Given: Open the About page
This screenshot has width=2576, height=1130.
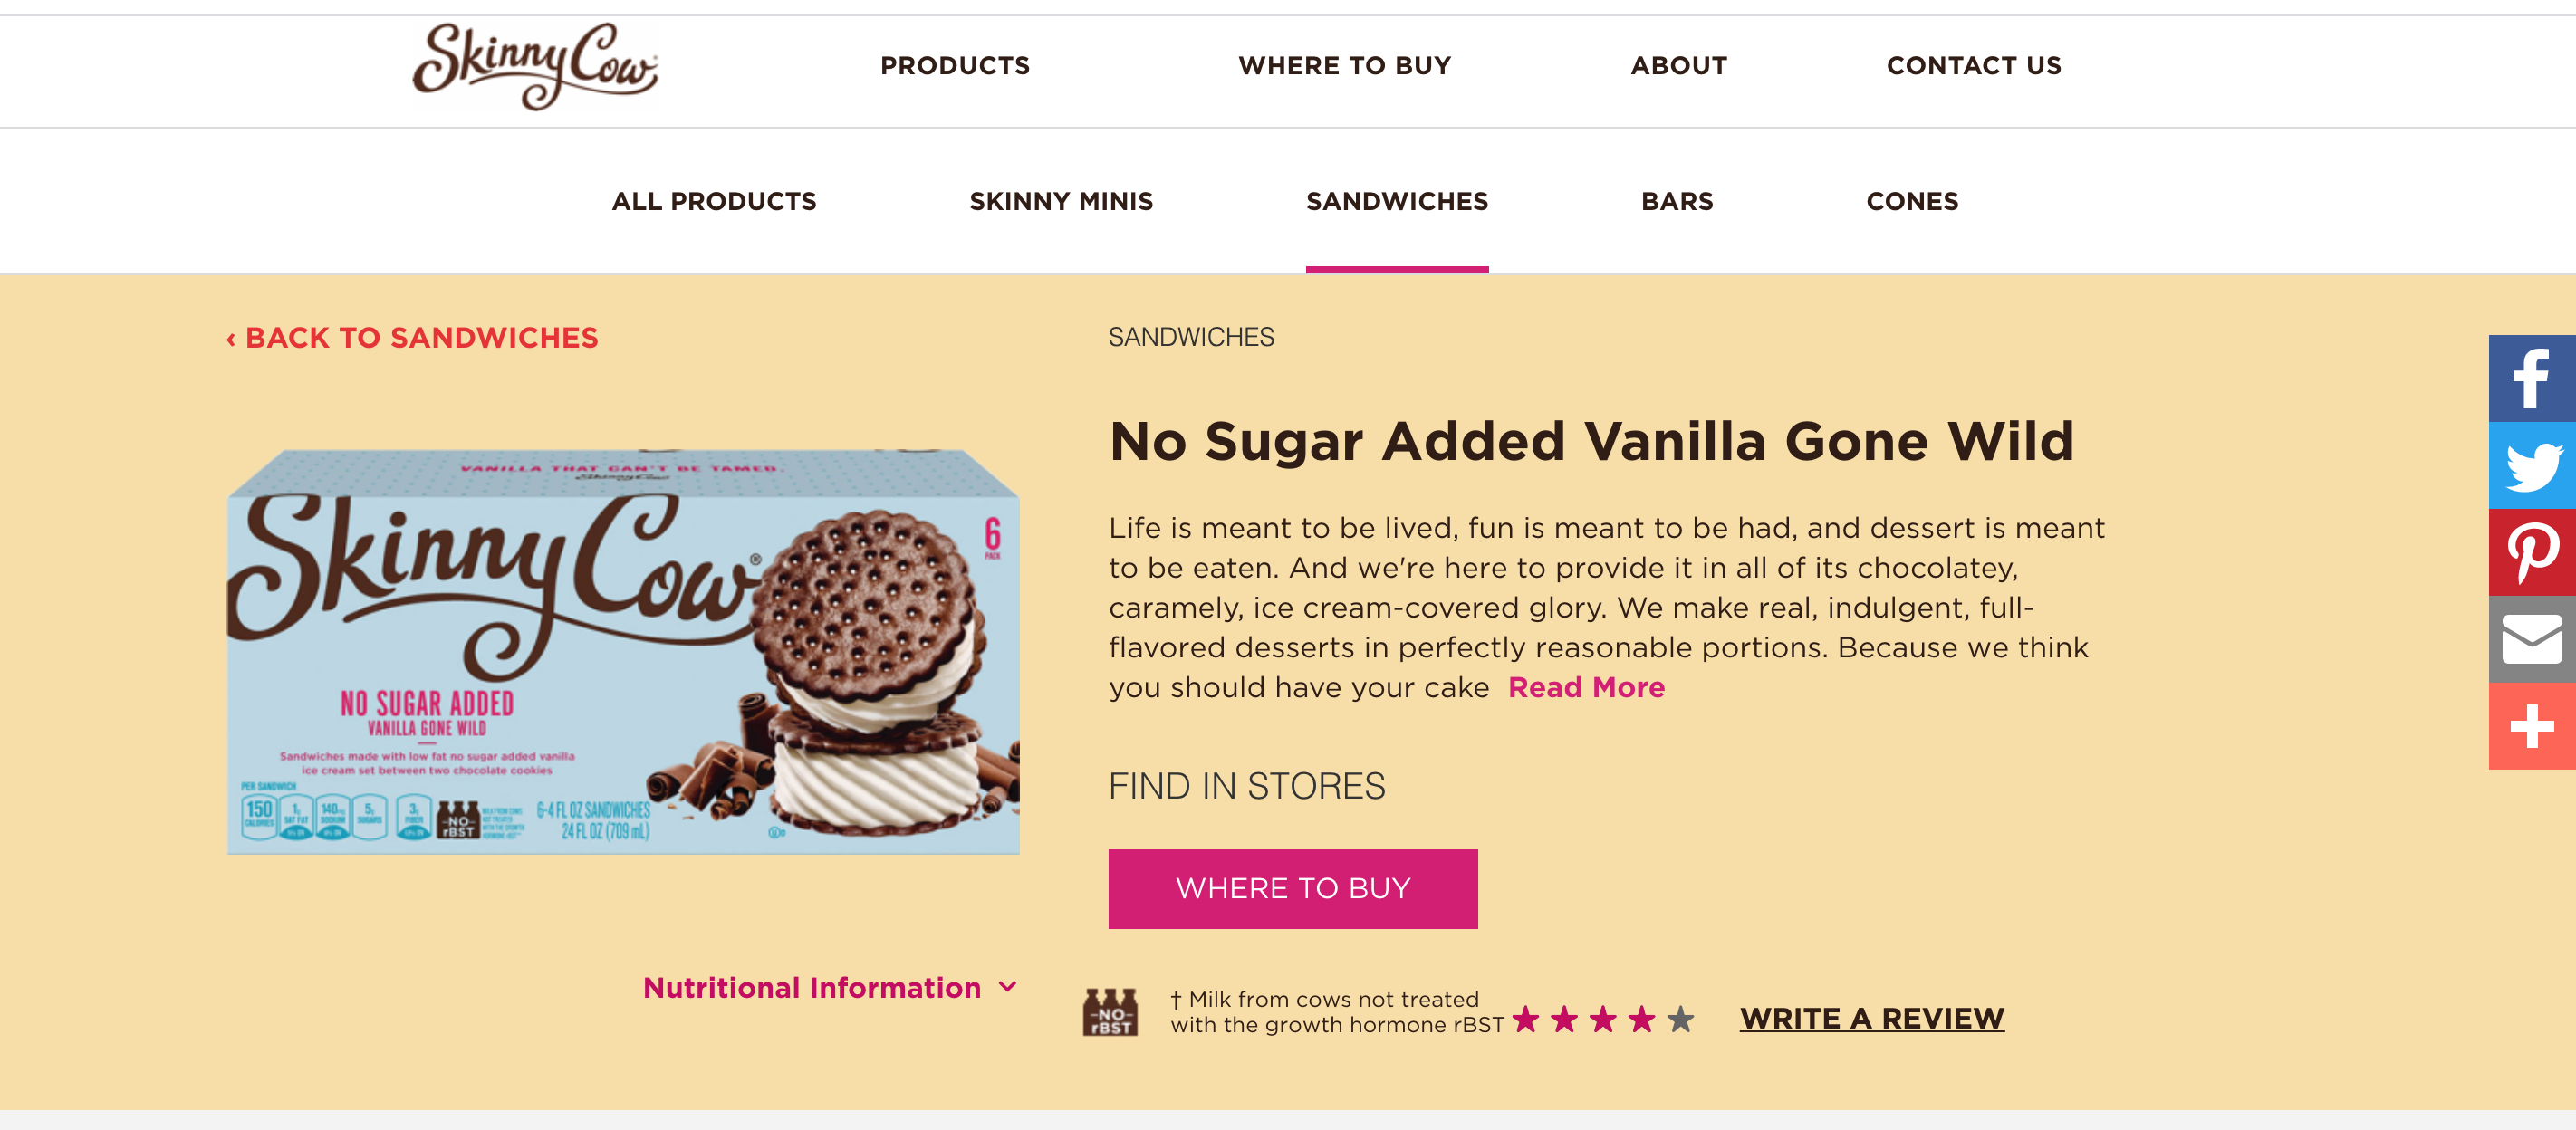Looking at the screenshot, I should tap(1678, 66).
